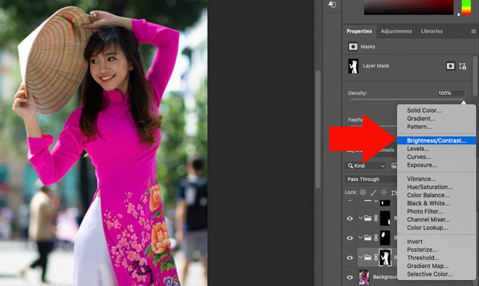Select Hue/Saturation in the menu
This screenshot has height=286, width=479.
429,187
